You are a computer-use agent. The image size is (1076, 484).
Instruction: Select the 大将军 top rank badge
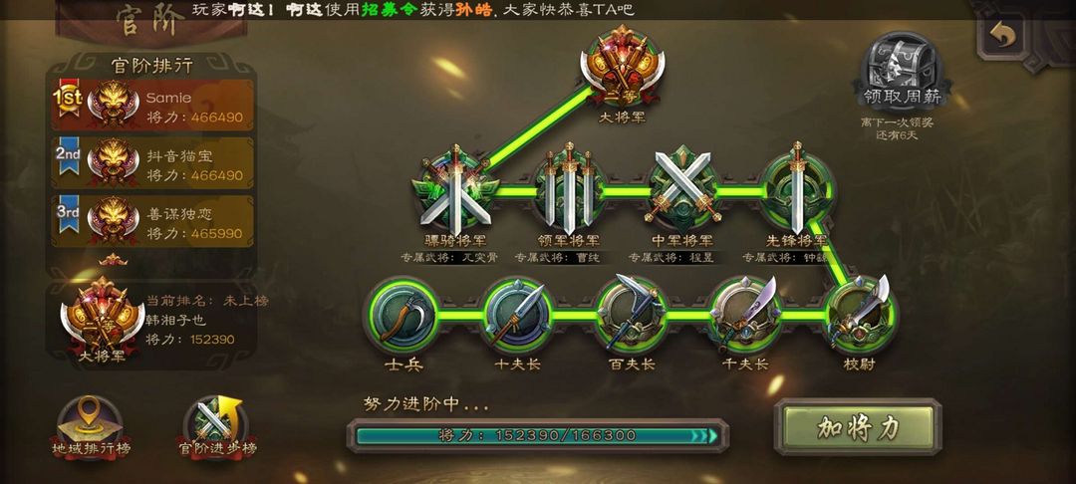point(623,67)
